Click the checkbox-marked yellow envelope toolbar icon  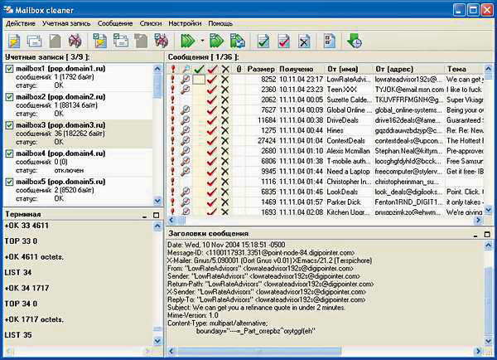pyautogui.click(x=100, y=41)
